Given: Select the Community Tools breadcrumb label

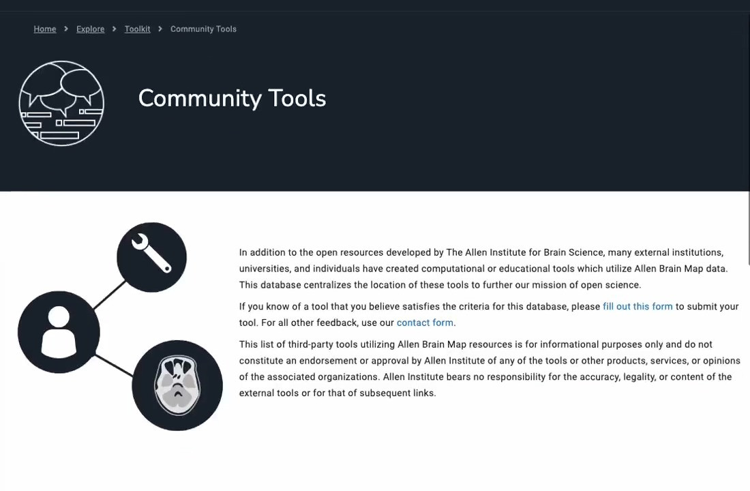Looking at the screenshot, I should click(203, 29).
